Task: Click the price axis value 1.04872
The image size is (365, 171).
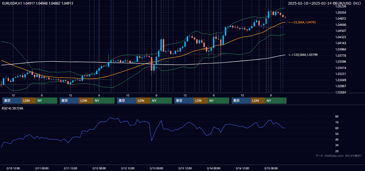Action: click(340, 19)
